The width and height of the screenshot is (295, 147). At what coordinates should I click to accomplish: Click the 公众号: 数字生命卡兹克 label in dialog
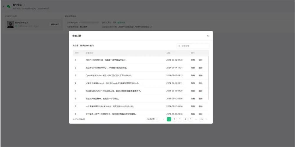coord(83,45)
